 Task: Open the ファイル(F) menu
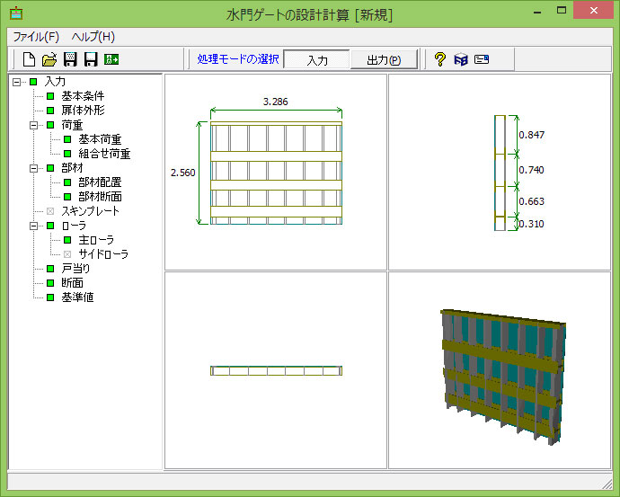[36, 37]
